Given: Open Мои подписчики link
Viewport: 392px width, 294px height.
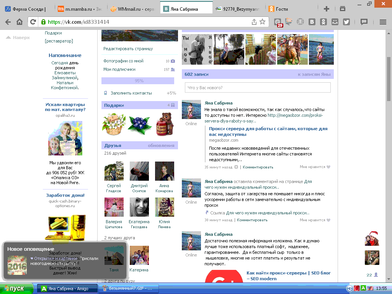Looking at the screenshot, I should click(119, 69).
